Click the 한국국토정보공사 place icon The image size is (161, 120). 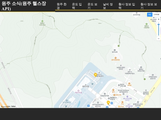pos(98,103)
